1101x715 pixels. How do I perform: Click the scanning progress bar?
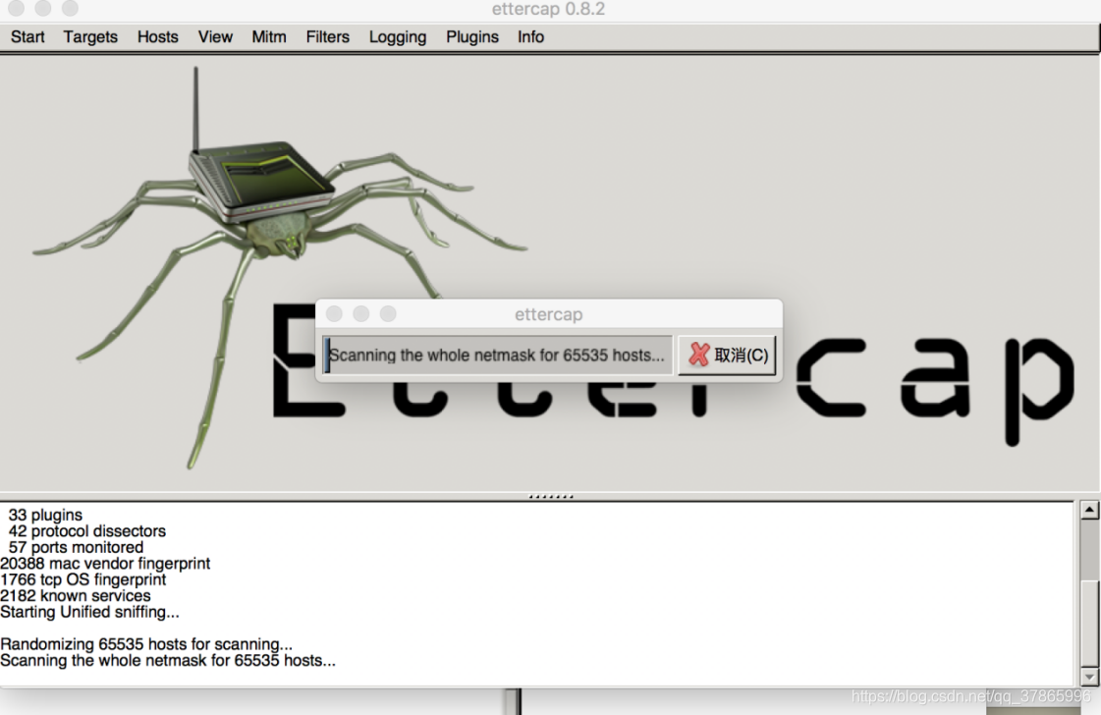pyautogui.click(x=497, y=355)
